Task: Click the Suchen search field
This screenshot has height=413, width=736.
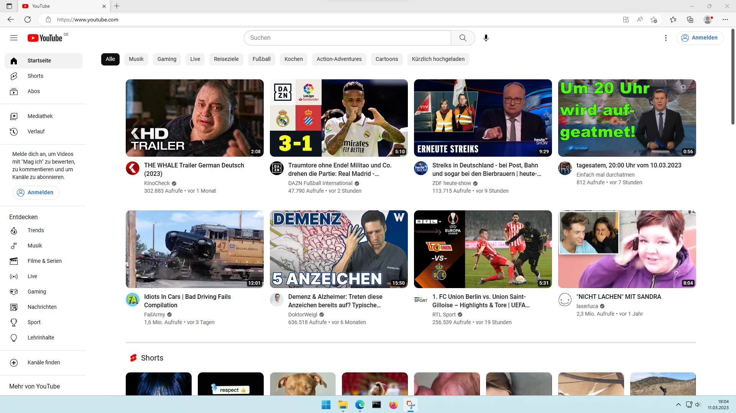Action: click(347, 38)
